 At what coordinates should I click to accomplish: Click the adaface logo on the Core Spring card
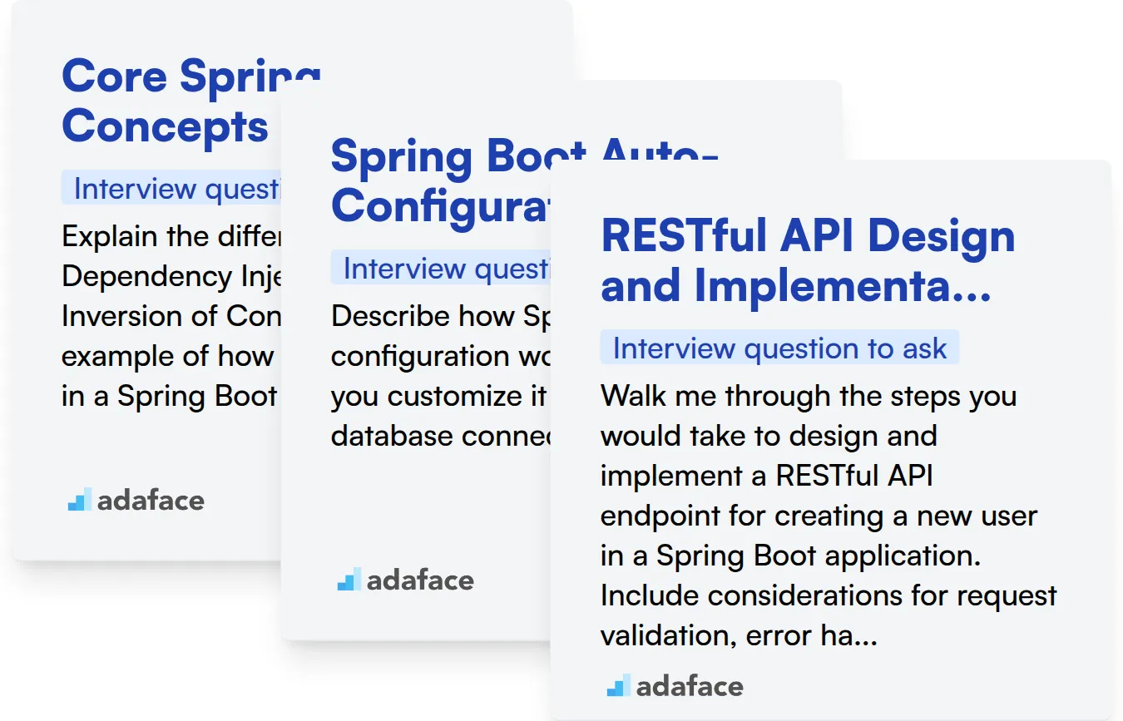pos(136,500)
